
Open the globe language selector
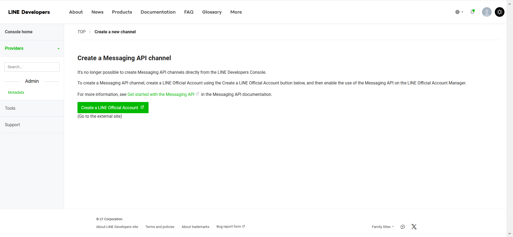tap(459, 12)
